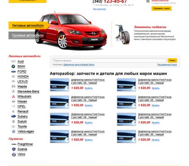
Task: Click the Nissan logo icon
Action: click(13, 102)
